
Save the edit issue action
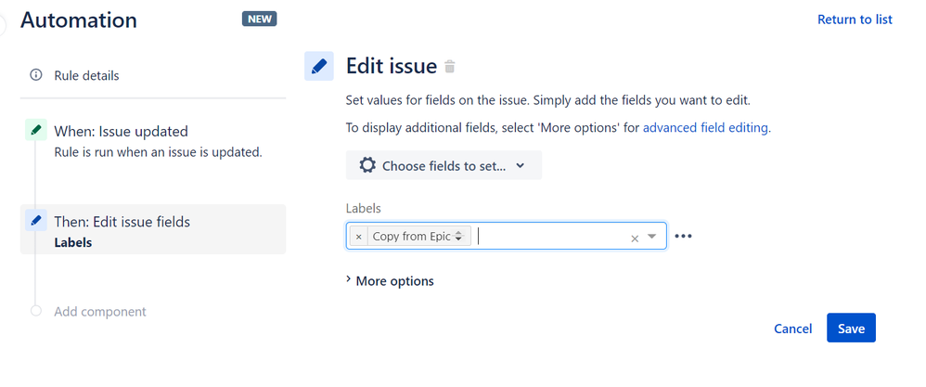click(851, 329)
